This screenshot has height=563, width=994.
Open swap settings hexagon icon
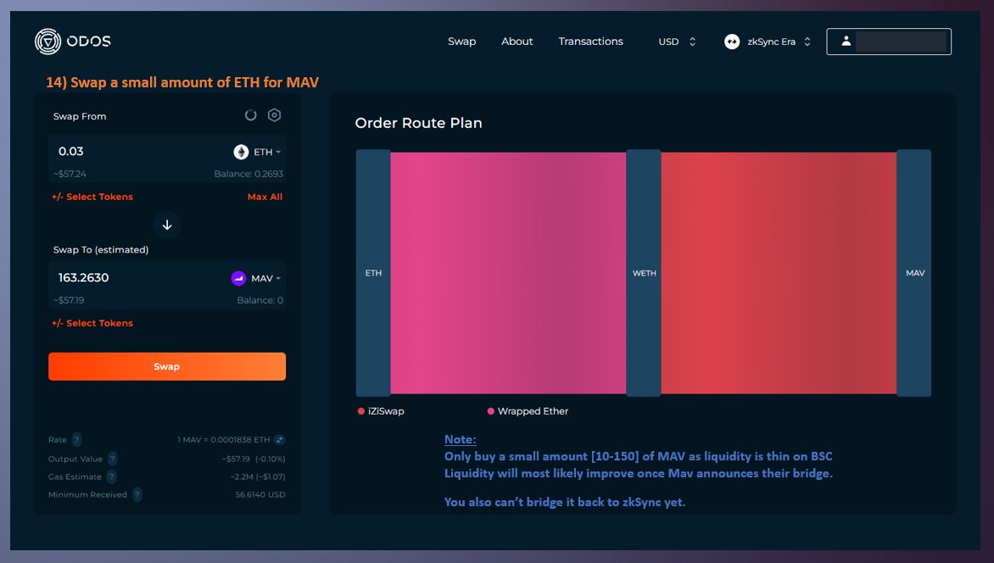275,114
